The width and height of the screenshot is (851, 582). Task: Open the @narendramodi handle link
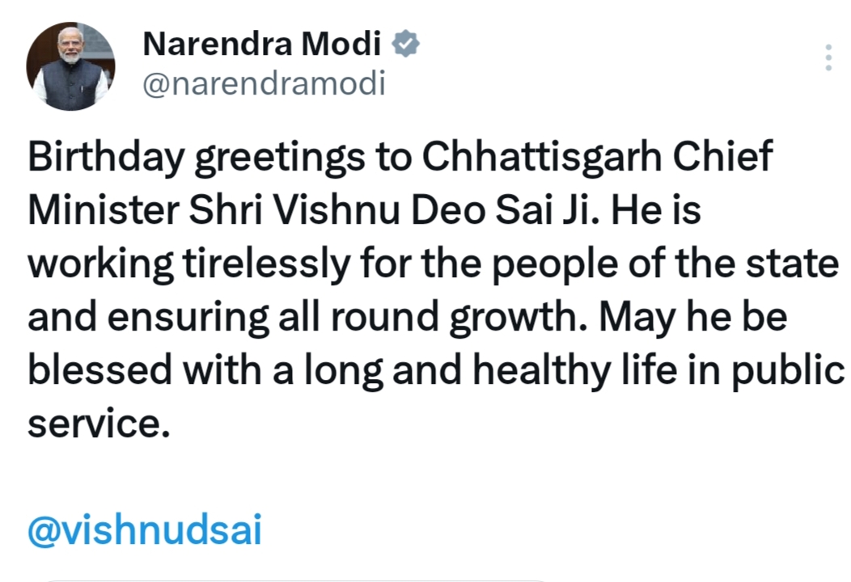263,82
